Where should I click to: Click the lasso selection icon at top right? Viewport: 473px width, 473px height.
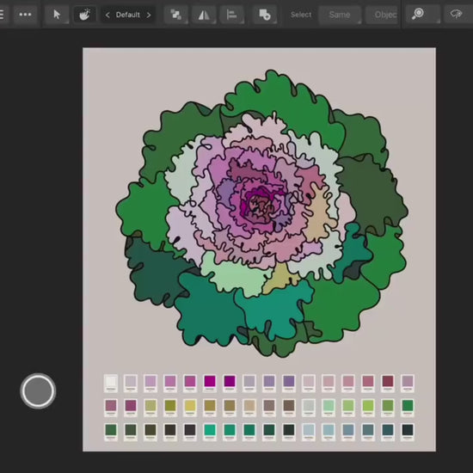pyautogui.click(x=456, y=14)
